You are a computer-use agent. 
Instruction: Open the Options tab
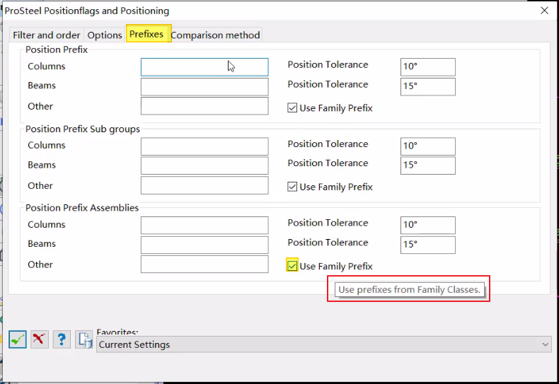[x=105, y=35]
